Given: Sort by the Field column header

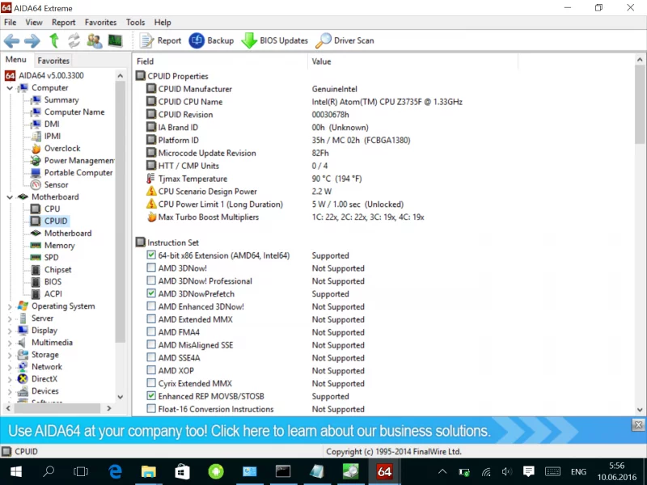Looking at the screenshot, I should pyautogui.click(x=220, y=61).
